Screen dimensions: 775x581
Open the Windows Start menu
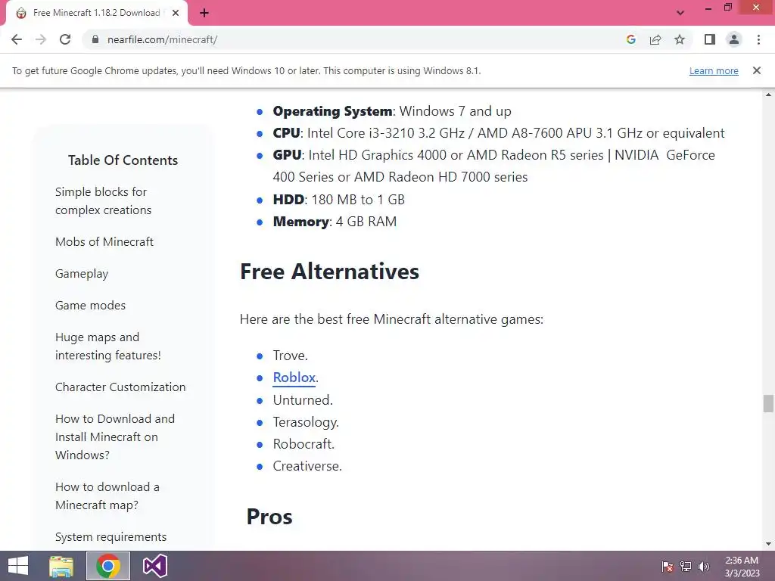[x=18, y=566]
